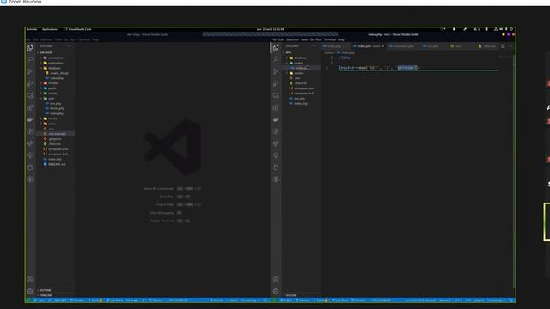Expand OUTLINE section in left window
550x309 pixels.
pos(46,290)
